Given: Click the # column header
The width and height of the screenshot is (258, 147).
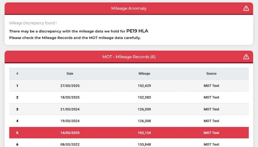Looking at the screenshot, I should click(17, 74).
